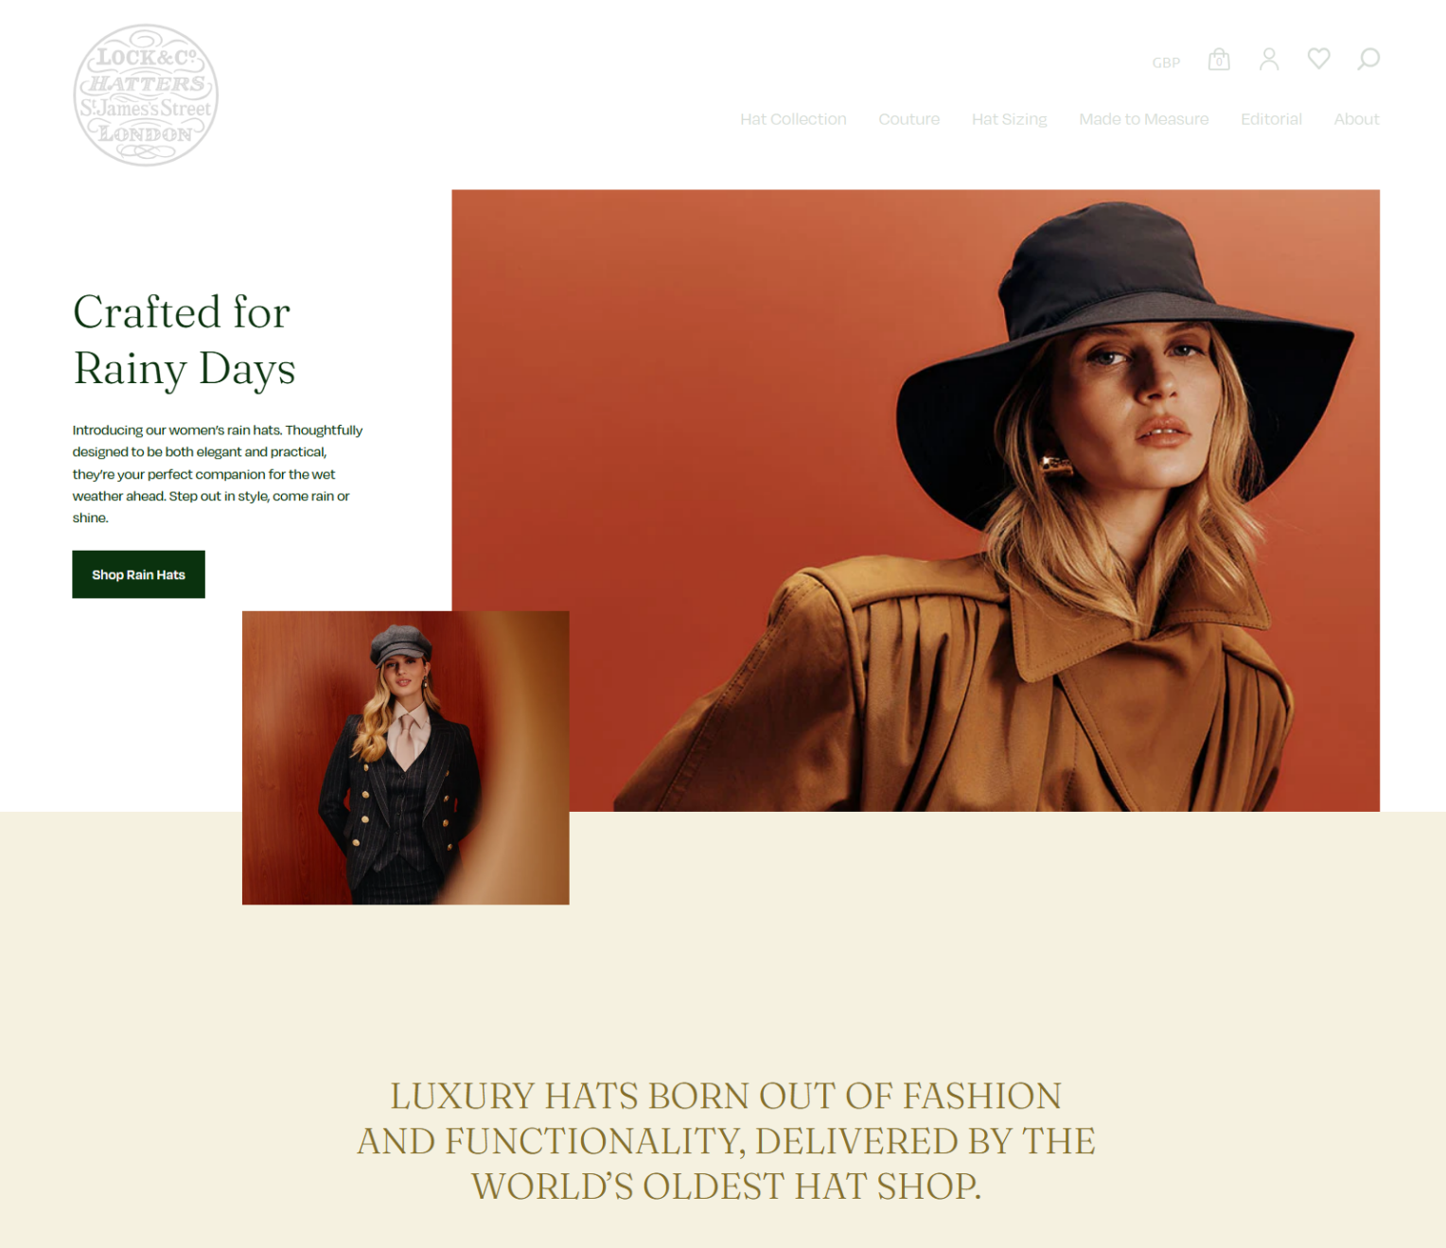The height and width of the screenshot is (1248, 1446).
Task: Click the pinstripe suit cap photo
Action: 405,757
